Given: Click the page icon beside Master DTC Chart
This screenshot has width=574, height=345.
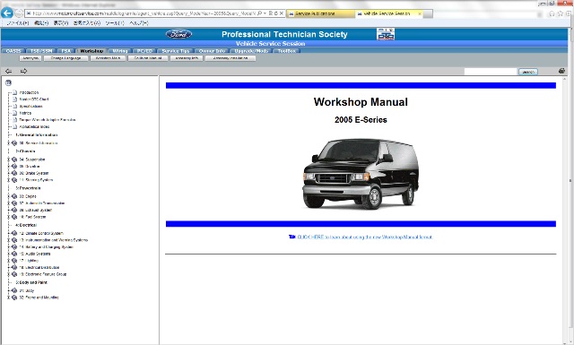Looking at the screenshot, I should point(15,99).
